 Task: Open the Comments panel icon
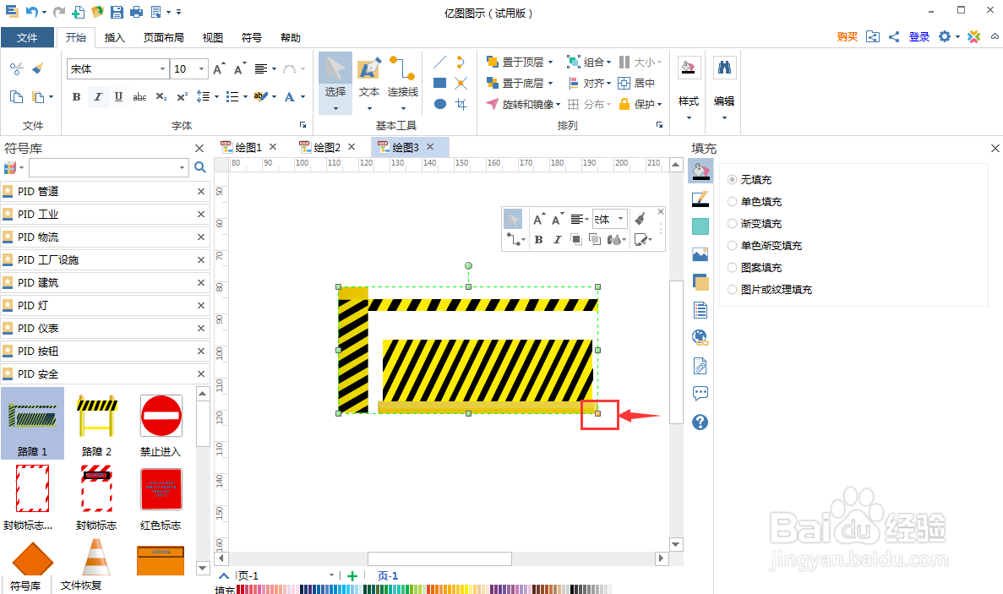(x=700, y=393)
